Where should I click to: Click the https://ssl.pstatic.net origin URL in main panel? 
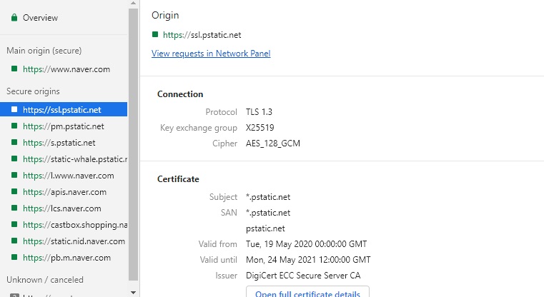202,35
